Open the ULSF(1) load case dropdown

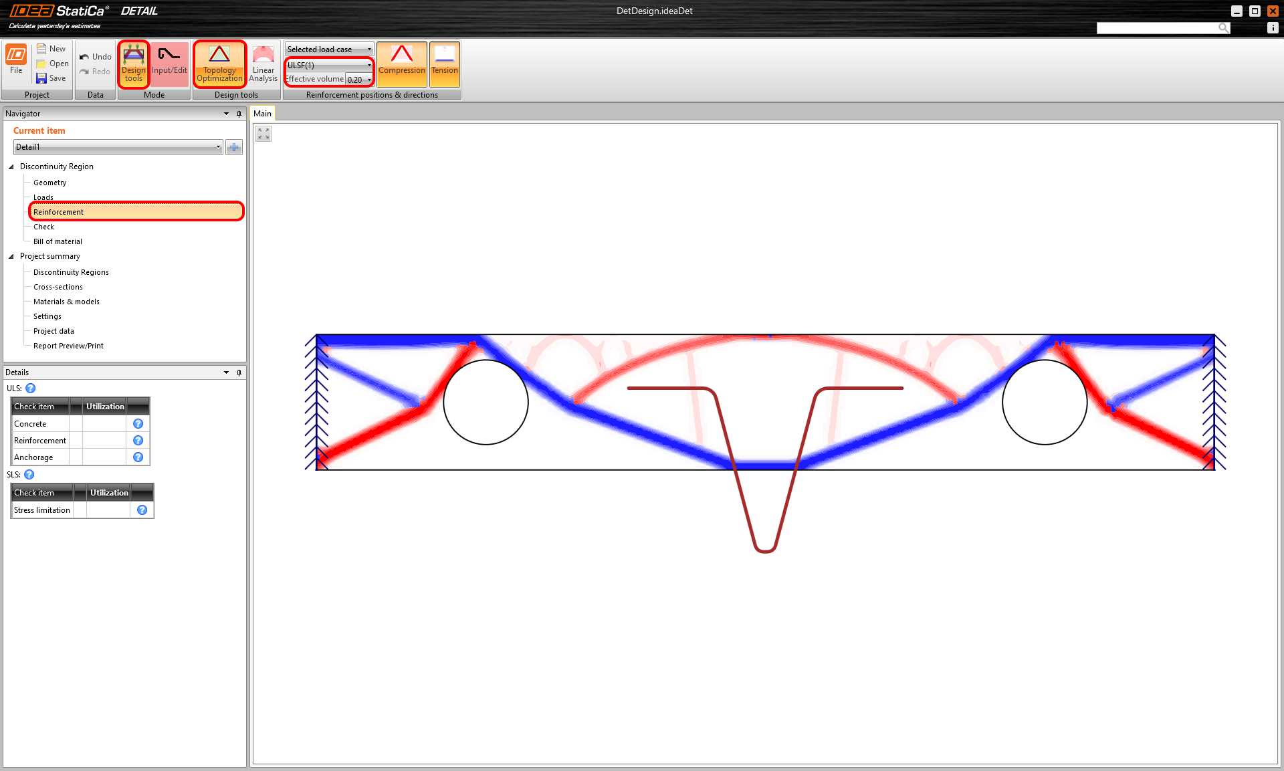click(329, 66)
